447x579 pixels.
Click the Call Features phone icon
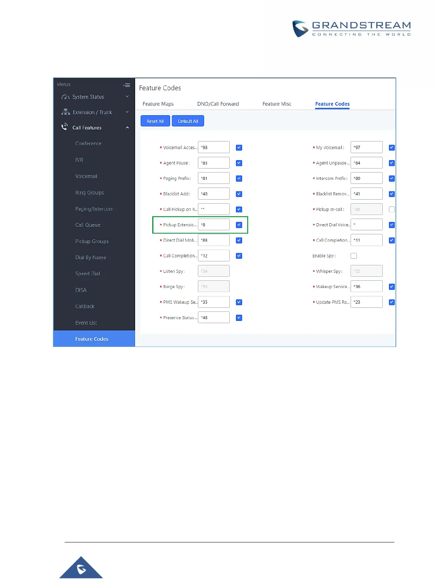tap(65, 127)
